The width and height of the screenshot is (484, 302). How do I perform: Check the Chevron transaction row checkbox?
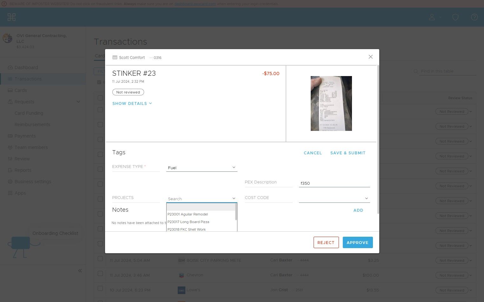(x=100, y=273)
